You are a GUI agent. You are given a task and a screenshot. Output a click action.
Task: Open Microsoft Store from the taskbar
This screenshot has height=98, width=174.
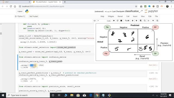(78, 95)
